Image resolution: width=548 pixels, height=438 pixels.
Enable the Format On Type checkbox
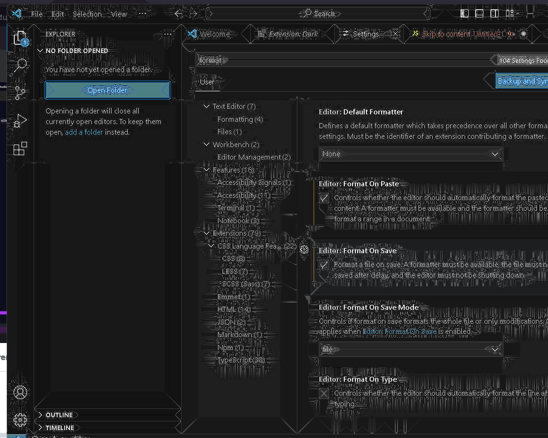click(324, 393)
